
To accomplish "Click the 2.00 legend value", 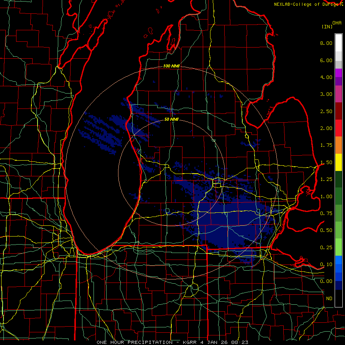I will click(x=326, y=128).
